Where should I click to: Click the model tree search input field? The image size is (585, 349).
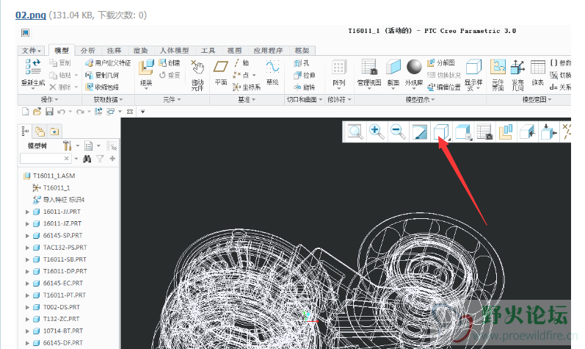pos(45,159)
